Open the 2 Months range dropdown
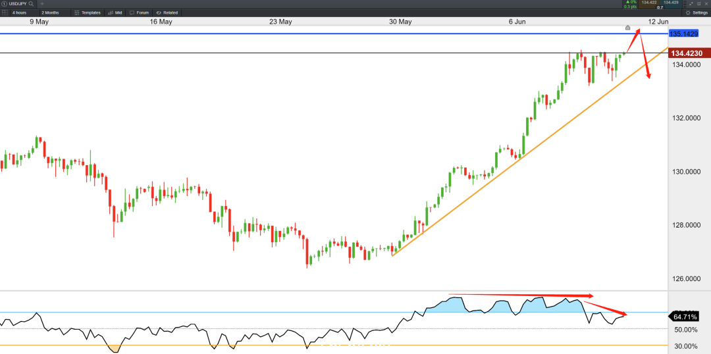The image size is (711, 354). tap(55, 13)
